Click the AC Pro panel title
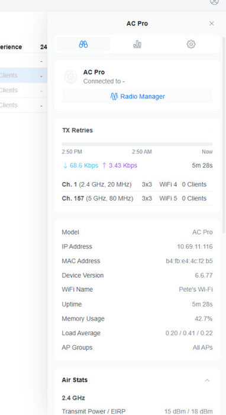 (x=137, y=24)
